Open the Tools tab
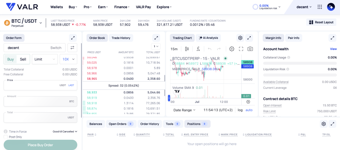340x150 pixels. tap(173, 124)
